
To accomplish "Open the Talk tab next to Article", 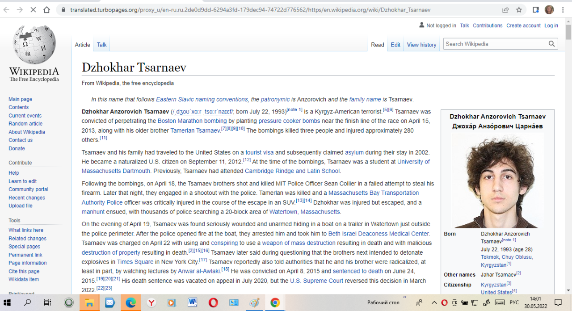I will 102,45.
